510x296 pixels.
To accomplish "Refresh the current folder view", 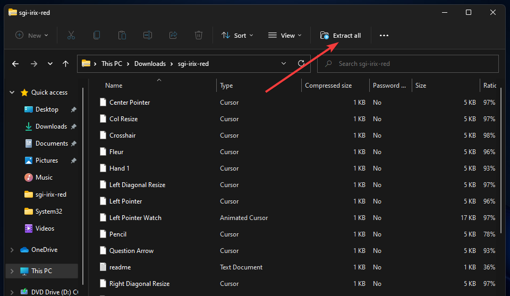I will [301, 64].
